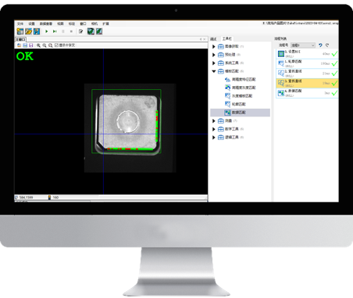Click the zoom-in magnifier in image toolbar
The height and width of the screenshot is (298, 353).
tap(38, 45)
